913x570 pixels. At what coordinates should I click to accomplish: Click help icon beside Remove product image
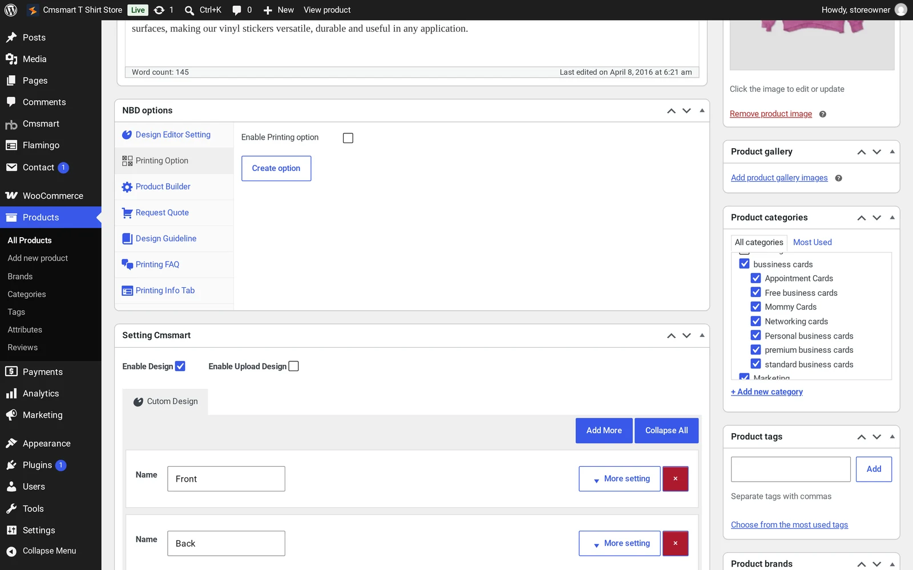pos(822,114)
